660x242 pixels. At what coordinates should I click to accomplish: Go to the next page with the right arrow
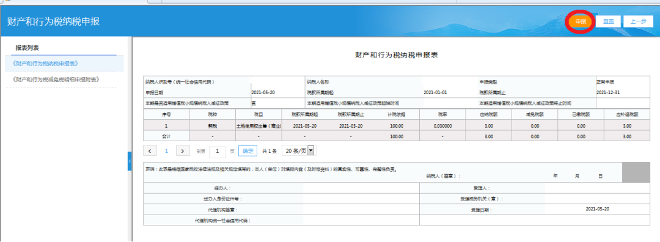[x=182, y=151]
